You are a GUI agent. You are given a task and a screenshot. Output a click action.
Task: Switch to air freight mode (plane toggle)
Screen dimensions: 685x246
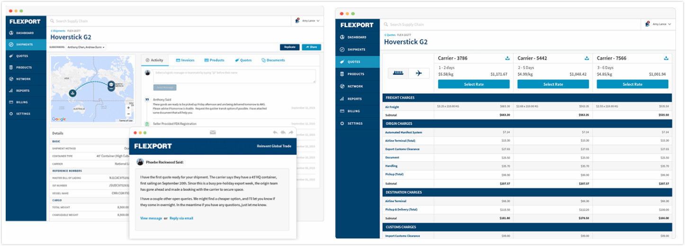point(419,73)
